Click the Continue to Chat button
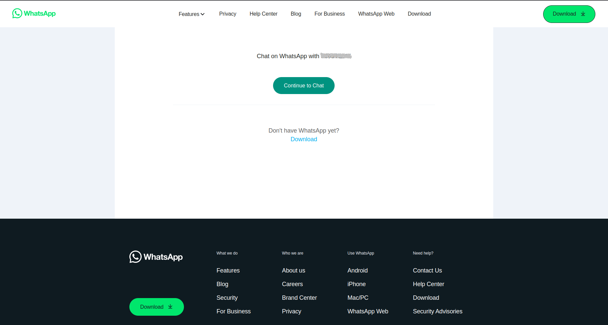Screen dimensions: 608x325 (304, 86)
